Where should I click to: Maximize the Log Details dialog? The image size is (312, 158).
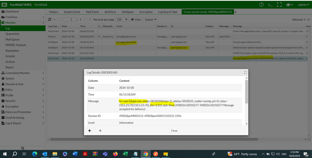(x=245, y=73)
